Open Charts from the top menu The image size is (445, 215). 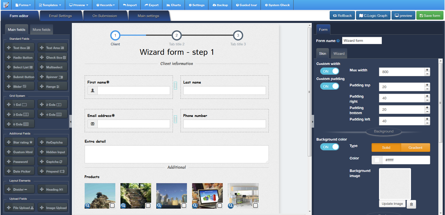(174, 5)
